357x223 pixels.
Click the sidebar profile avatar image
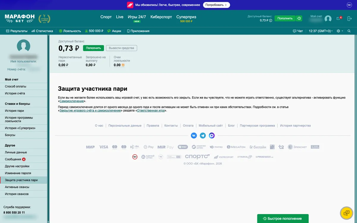coord(24,46)
